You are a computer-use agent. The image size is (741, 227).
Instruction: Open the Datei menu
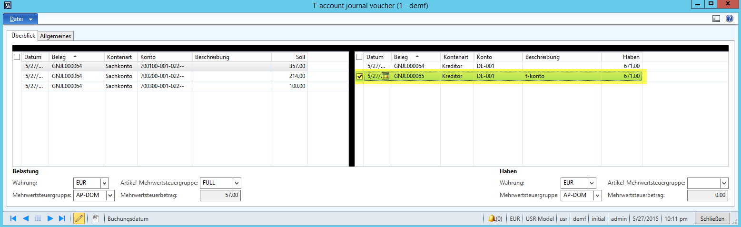tap(20, 19)
